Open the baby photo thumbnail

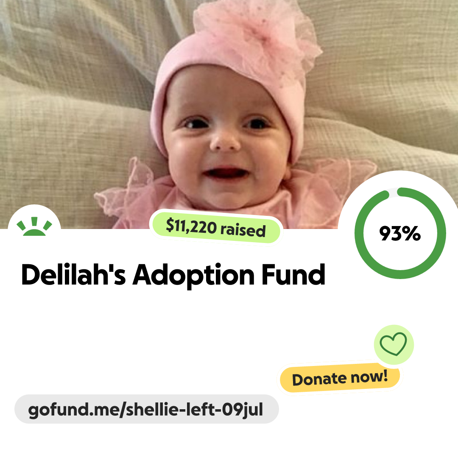coord(229,114)
